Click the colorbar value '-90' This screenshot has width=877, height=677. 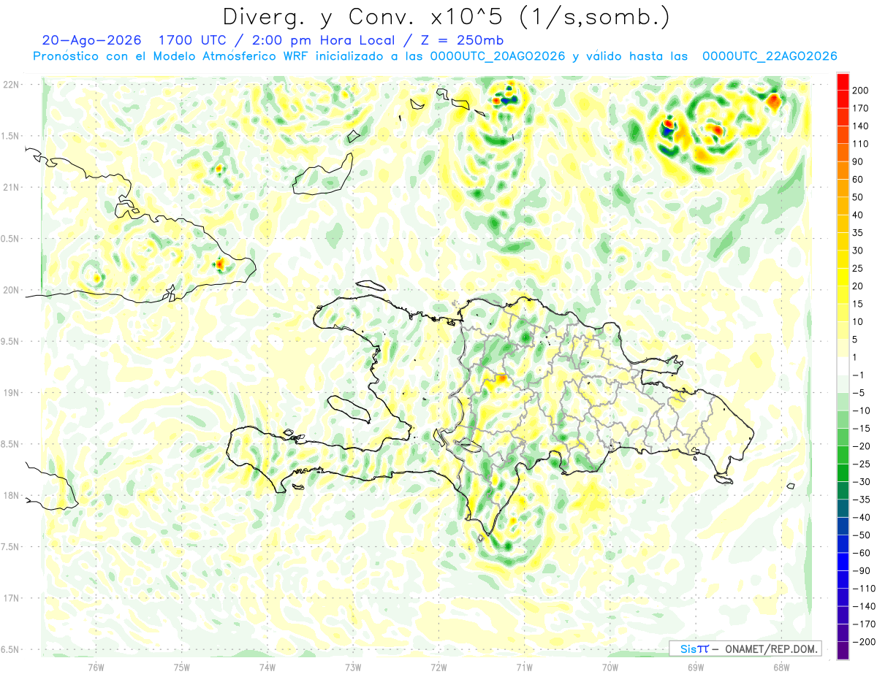point(863,571)
